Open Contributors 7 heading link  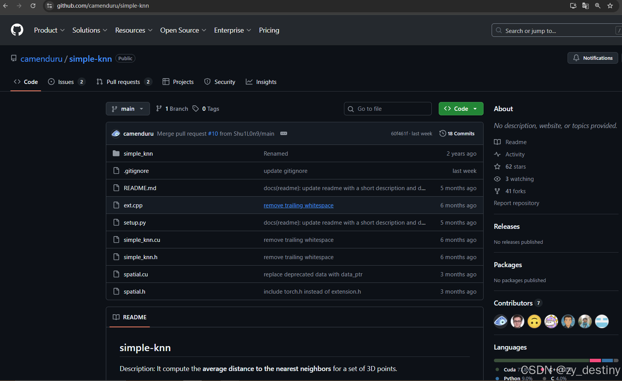point(518,303)
